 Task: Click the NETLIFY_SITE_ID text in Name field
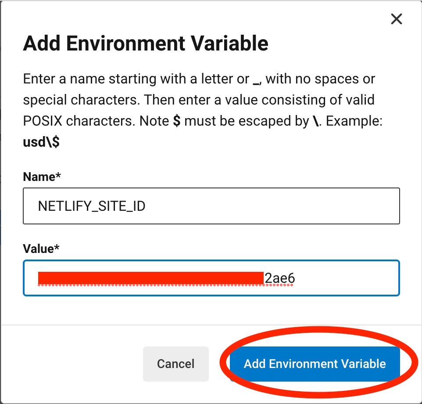(x=92, y=206)
